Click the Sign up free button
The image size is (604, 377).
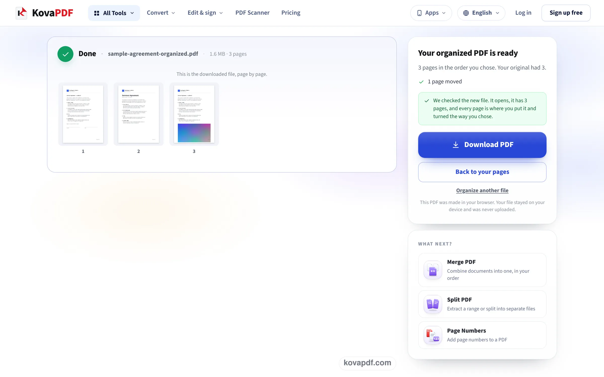coord(566,13)
